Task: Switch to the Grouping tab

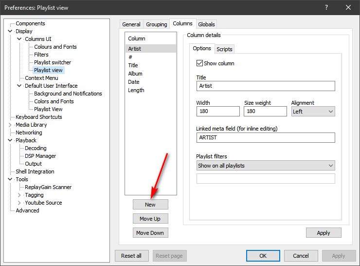Action: point(156,24)
